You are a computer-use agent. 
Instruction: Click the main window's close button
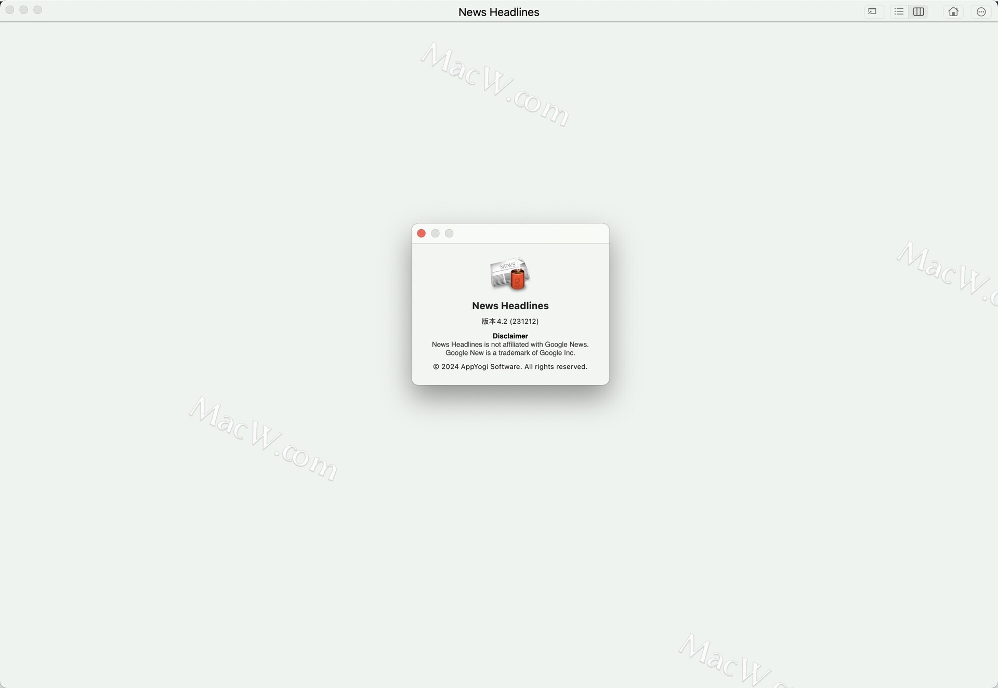pos(9,10)
